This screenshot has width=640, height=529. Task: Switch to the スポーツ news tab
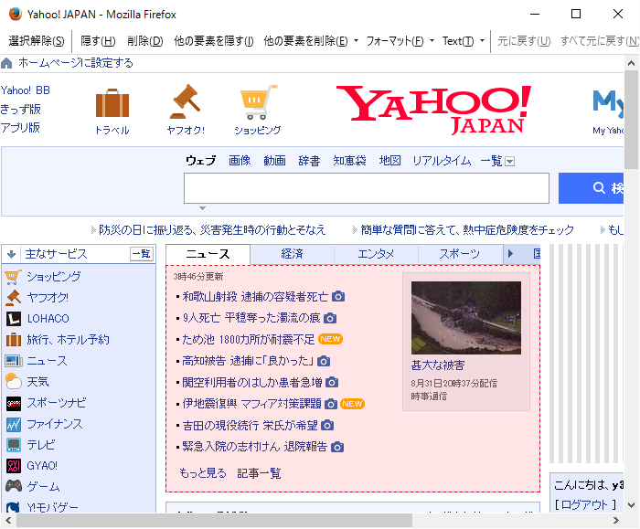(460, 254)
